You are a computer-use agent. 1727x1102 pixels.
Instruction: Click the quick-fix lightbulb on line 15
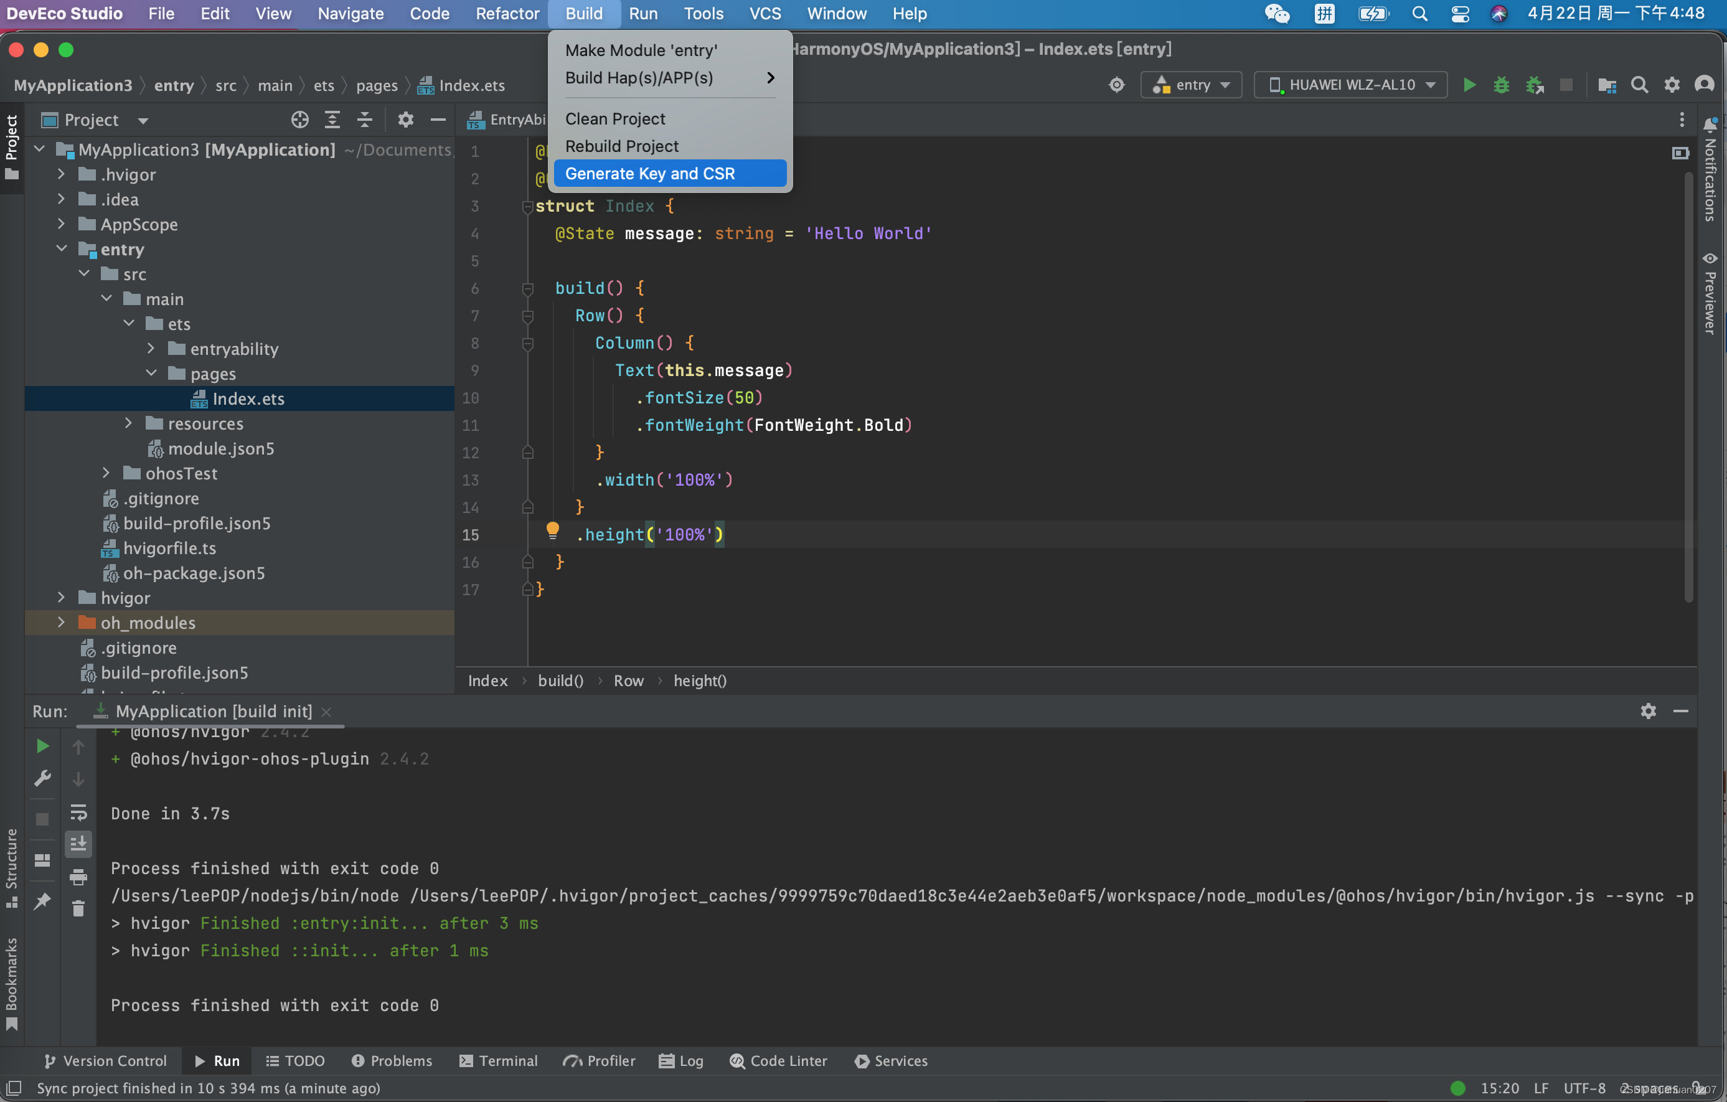coord(552,531)
